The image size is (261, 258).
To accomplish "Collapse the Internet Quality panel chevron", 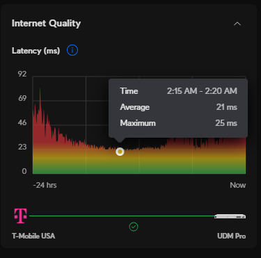I will (x=237, y=24).
